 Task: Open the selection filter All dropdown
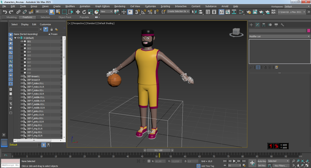(42, 12)
